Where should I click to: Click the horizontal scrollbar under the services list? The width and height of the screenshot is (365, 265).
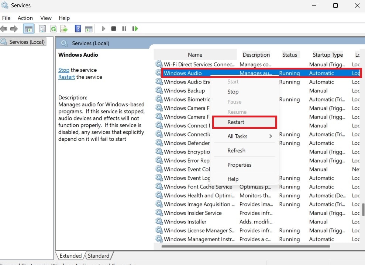(x=245, y=246)
